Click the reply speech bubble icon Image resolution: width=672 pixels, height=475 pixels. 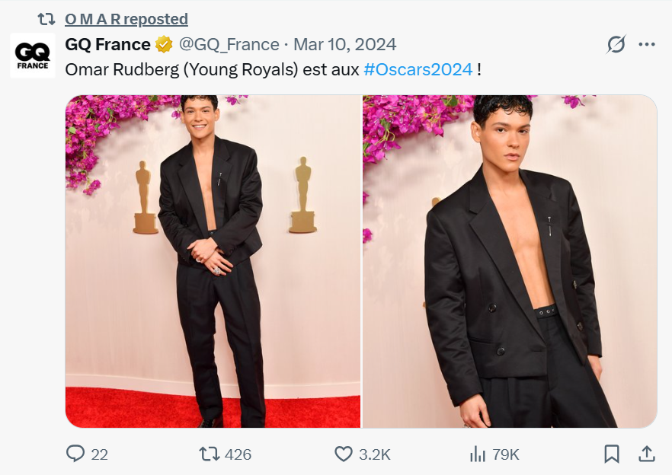pos(75,454)
